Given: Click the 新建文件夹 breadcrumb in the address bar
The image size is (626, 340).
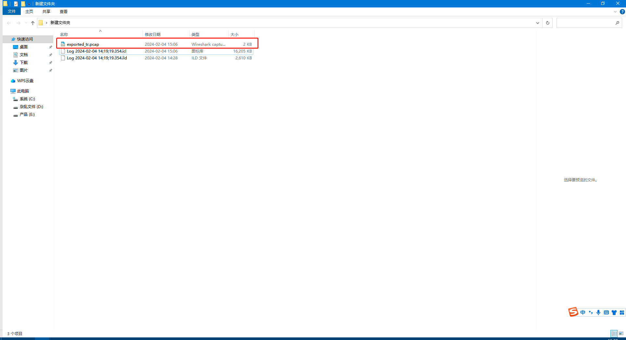Looking at the screenshot, I should [60, 23].
